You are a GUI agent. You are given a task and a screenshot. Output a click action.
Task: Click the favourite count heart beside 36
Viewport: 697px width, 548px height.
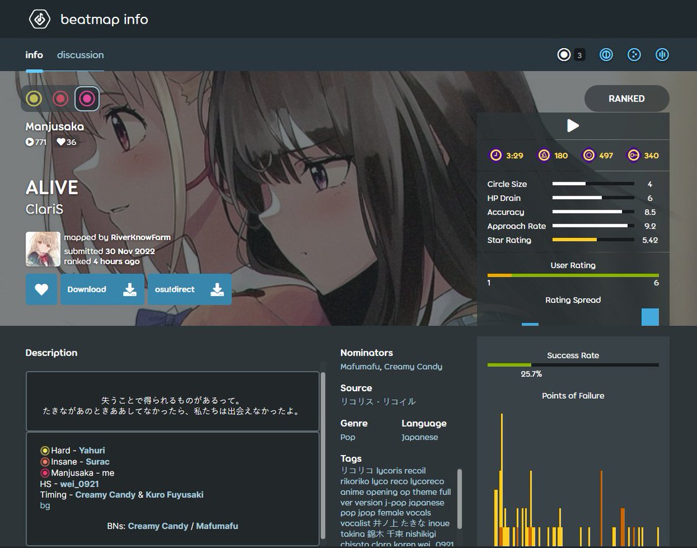click(x=60, y=142)
